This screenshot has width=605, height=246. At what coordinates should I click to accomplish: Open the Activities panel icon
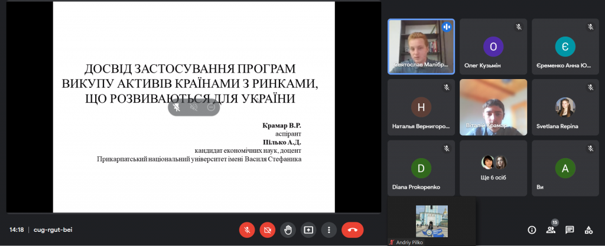(588, 229)
